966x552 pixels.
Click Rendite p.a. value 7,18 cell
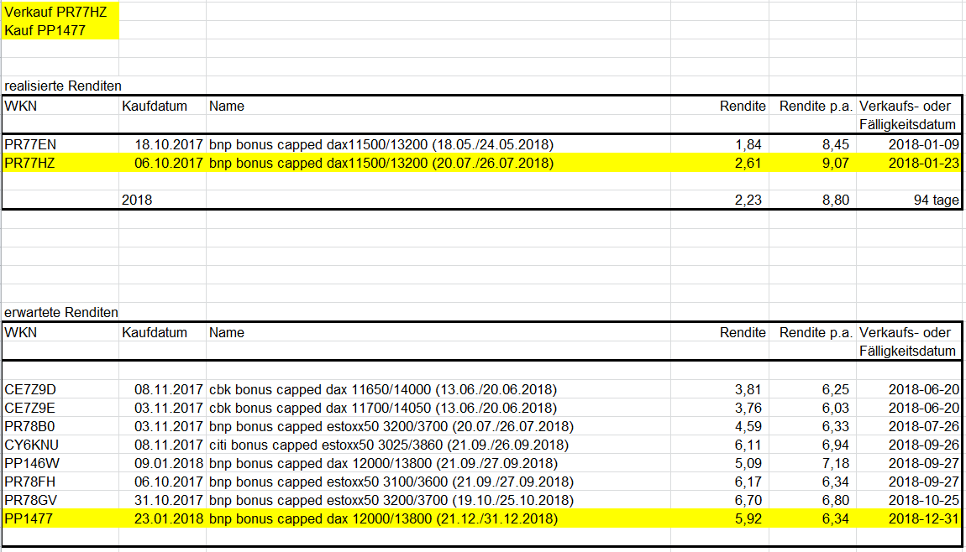(812, 463)
